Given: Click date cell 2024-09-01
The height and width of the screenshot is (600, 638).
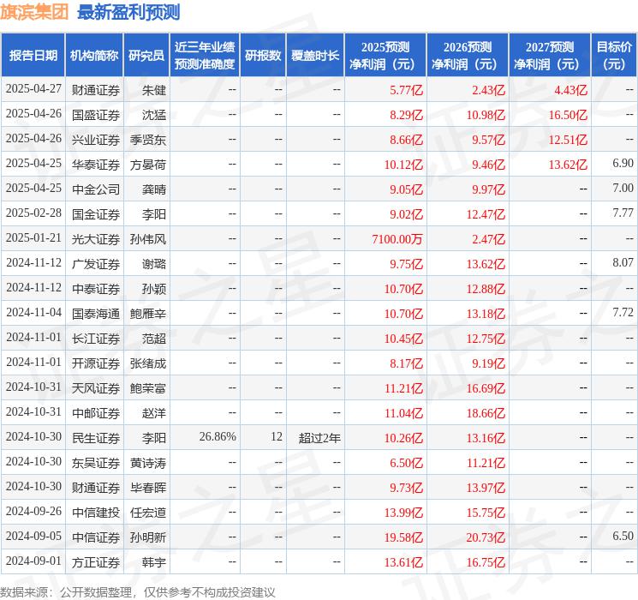Looking at the screenshot, I should coord(33,561).
